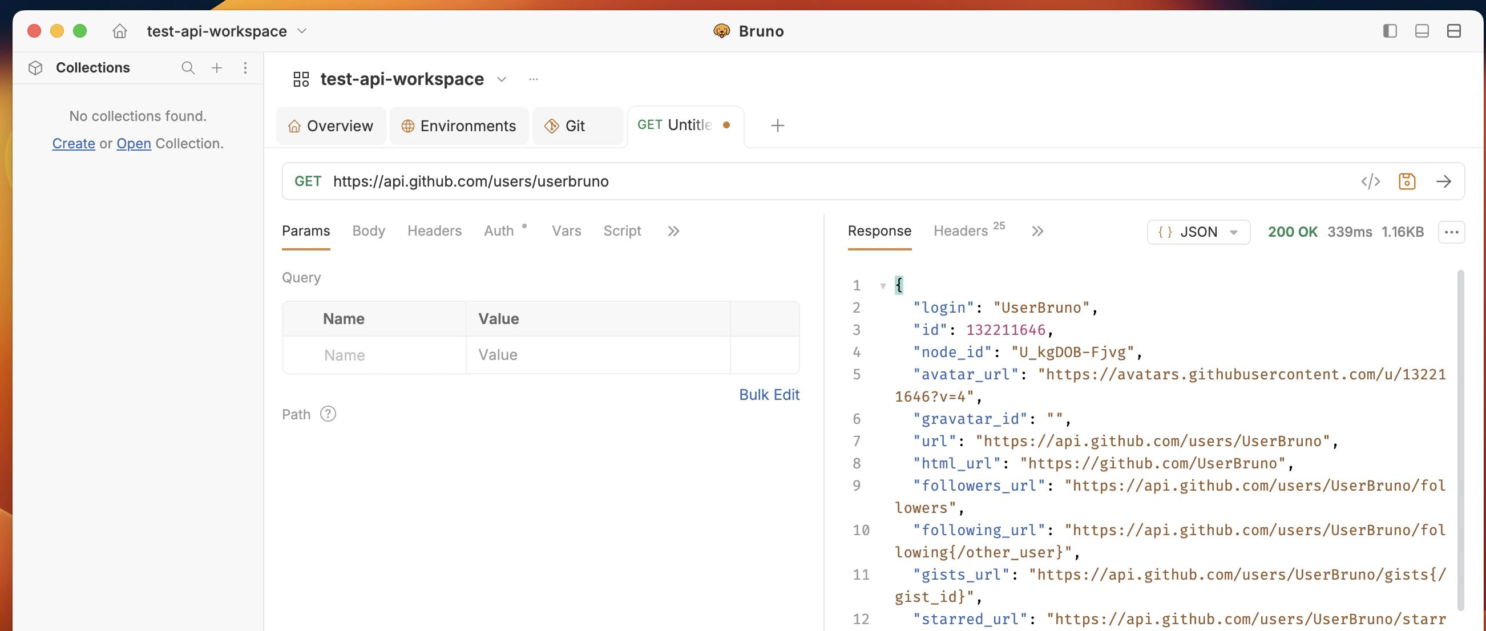Send the request with the arrow icon
Viewport: 1486px width, 631px height.
click(x=1444, y=181)
